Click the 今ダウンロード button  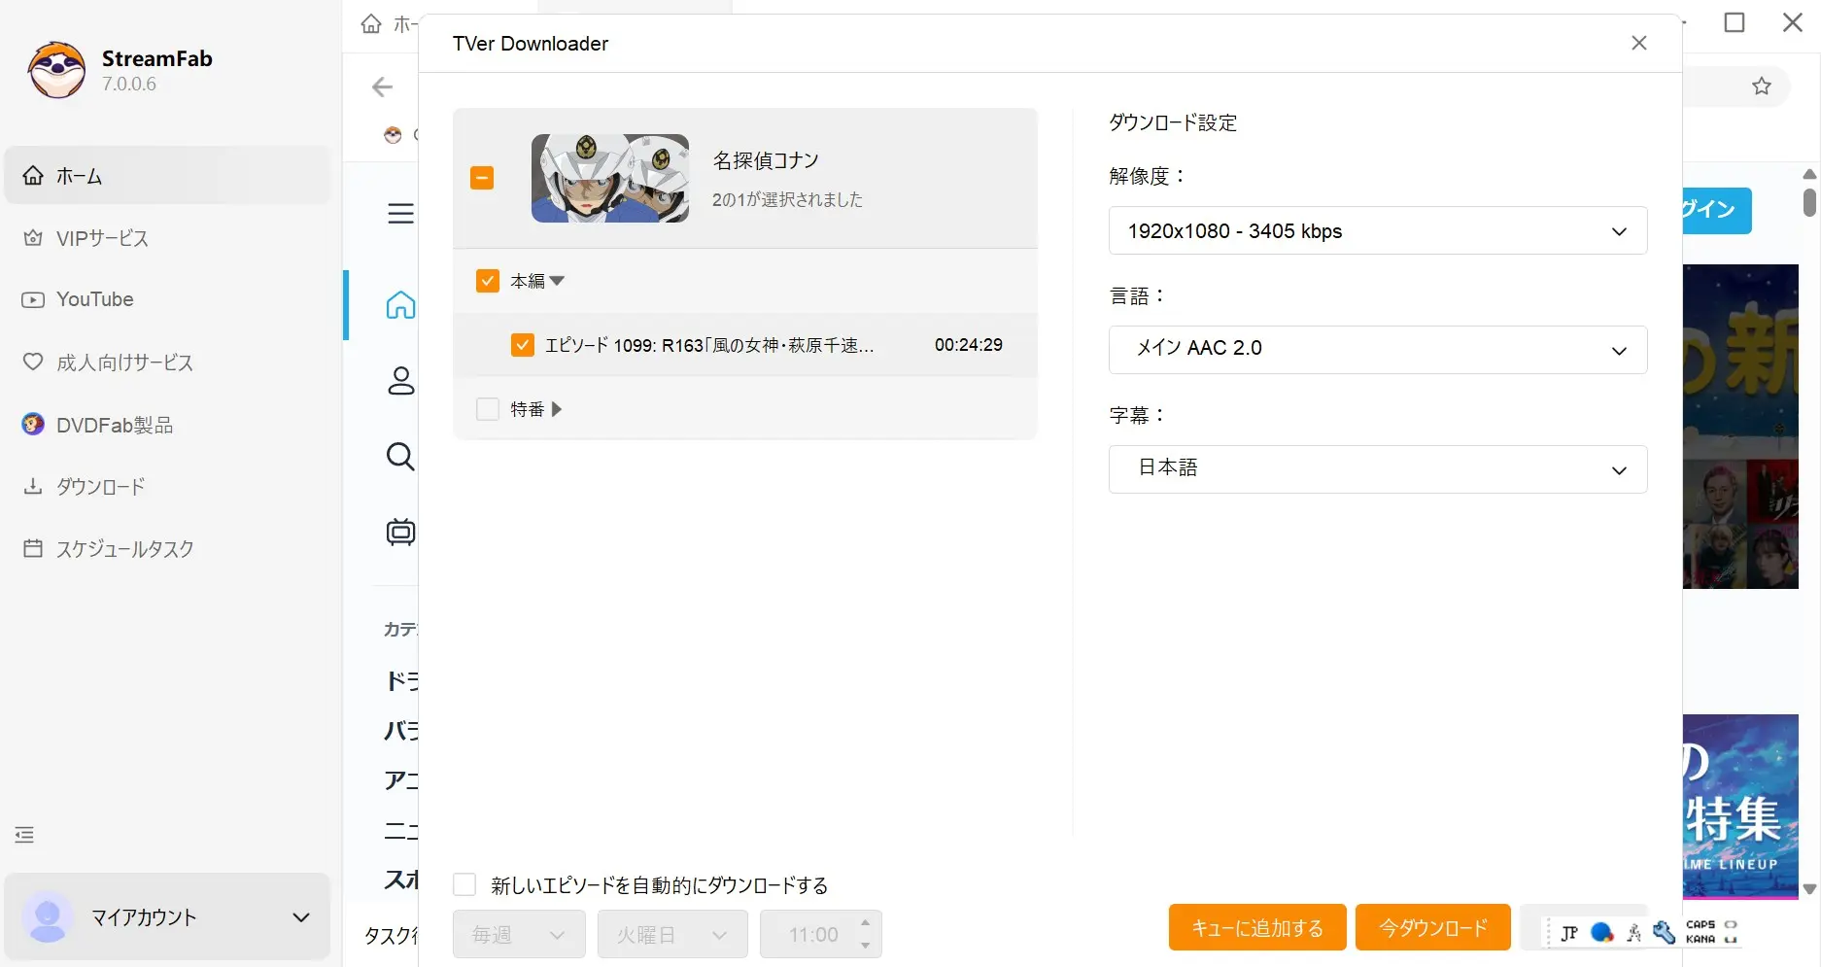point(1433,927)
